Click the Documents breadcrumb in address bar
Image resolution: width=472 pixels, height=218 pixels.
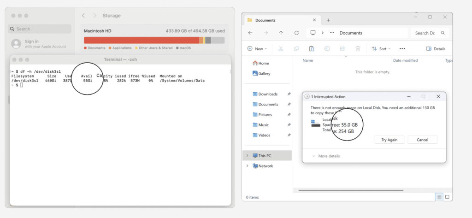pos(351,33)
